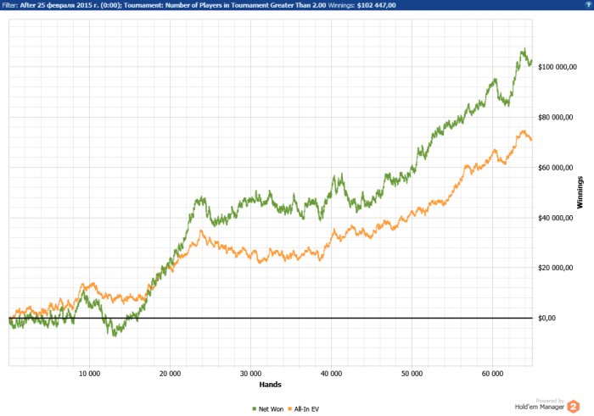Viewport: 594px width, 416px height.
Task: Click the $20 000,00 y-axis label
Action: tap(556, 269)
